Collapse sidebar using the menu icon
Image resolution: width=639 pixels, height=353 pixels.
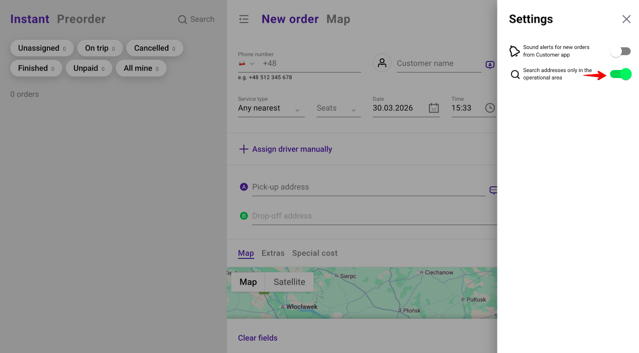244,19
